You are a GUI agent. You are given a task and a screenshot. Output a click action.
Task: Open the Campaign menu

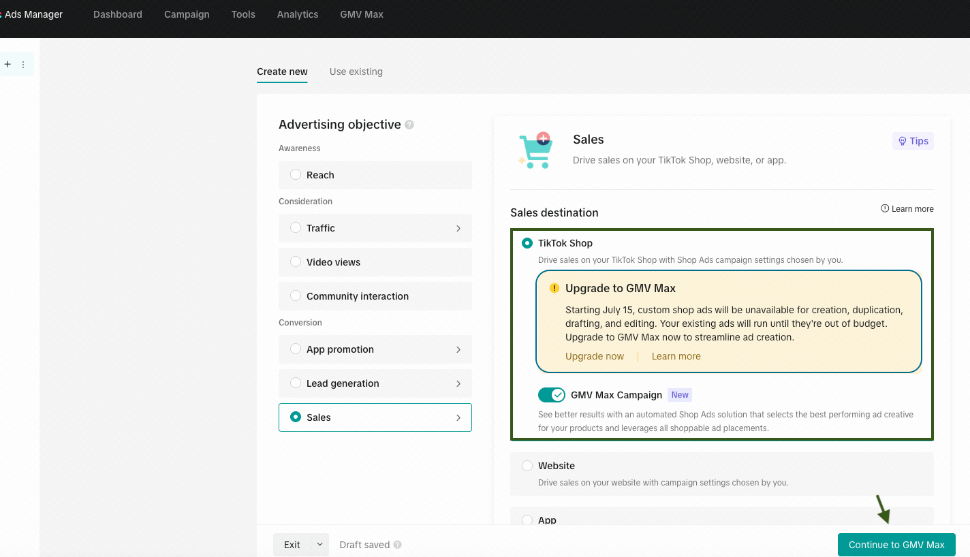(x=187, y=14)
